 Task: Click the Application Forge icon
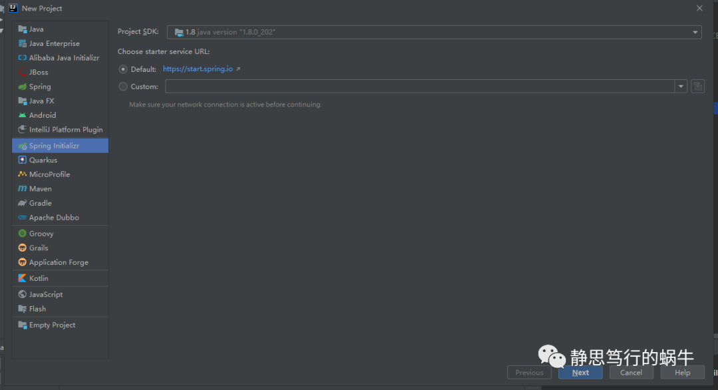(x=23, y=262)
